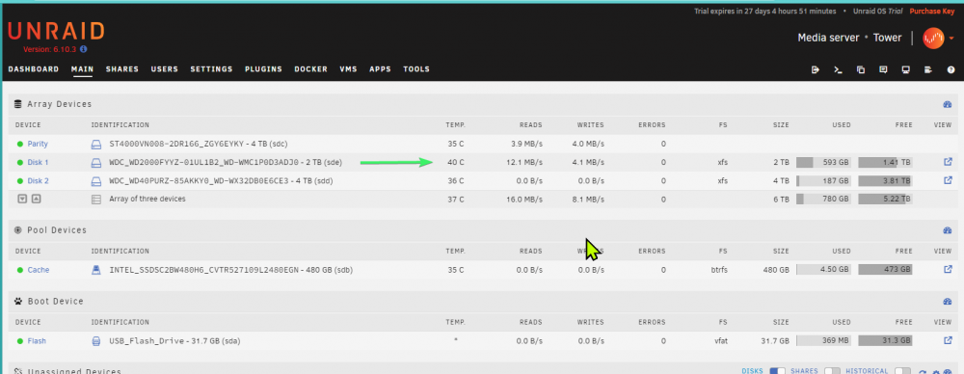
Task: Toggle the DISKS switch
Action: pyautogui.click(x=777, y=371)
